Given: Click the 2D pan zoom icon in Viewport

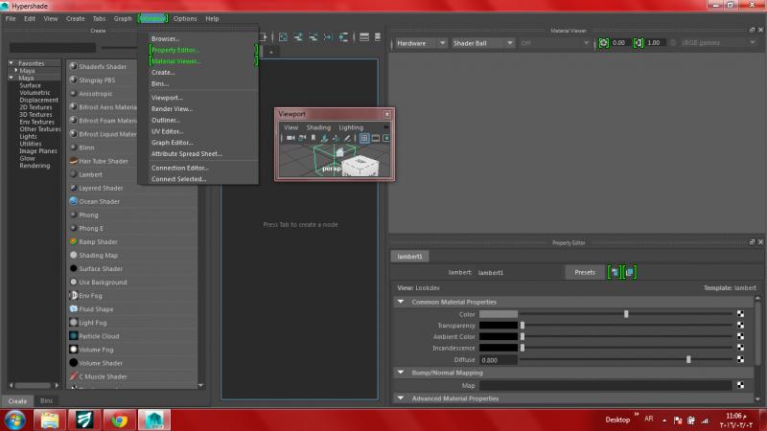Looking at the screenshot, I should (336, 138).
